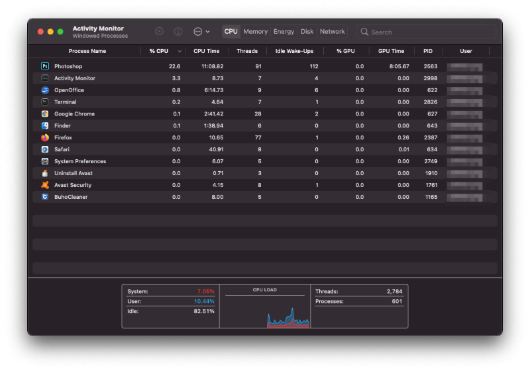Click the Threads total 2,784

394,291
